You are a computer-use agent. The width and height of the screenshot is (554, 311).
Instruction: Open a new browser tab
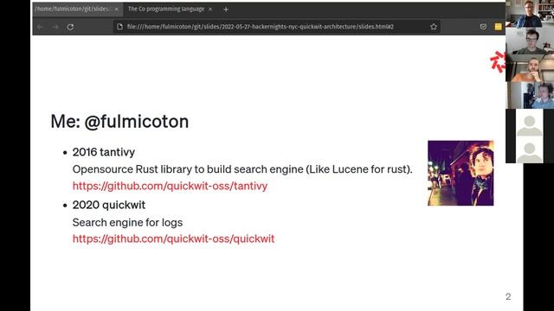pos(226,10)
